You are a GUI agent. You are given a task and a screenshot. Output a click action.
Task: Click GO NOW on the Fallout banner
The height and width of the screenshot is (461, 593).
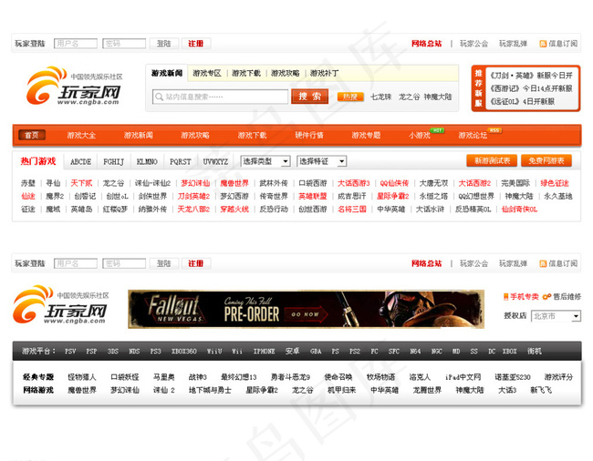[307, 314]
